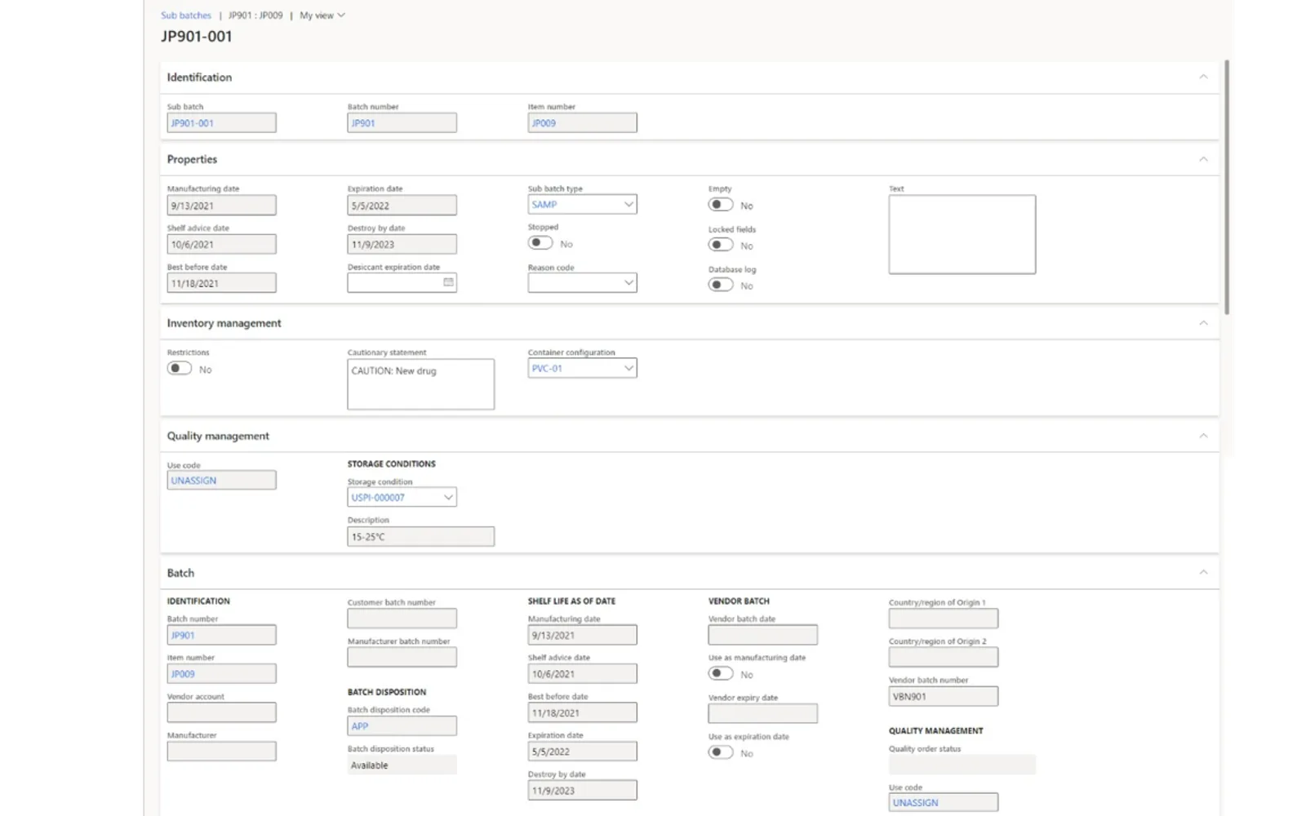1306x816 pixels.
Task: Click the Properties Best before date field
Action: 221,283
